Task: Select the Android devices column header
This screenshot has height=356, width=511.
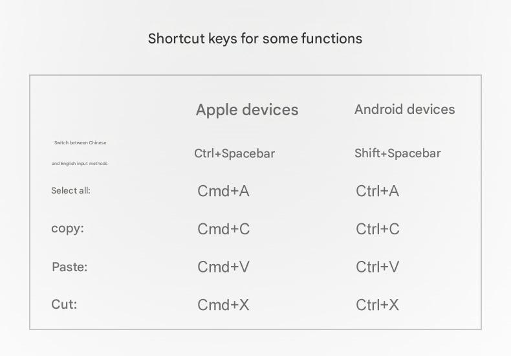Action: point(404,109)
